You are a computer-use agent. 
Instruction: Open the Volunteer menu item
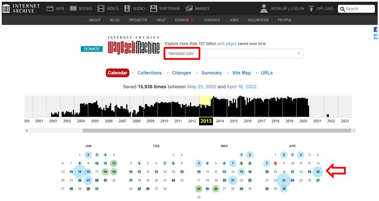click(x=258, y=20)
